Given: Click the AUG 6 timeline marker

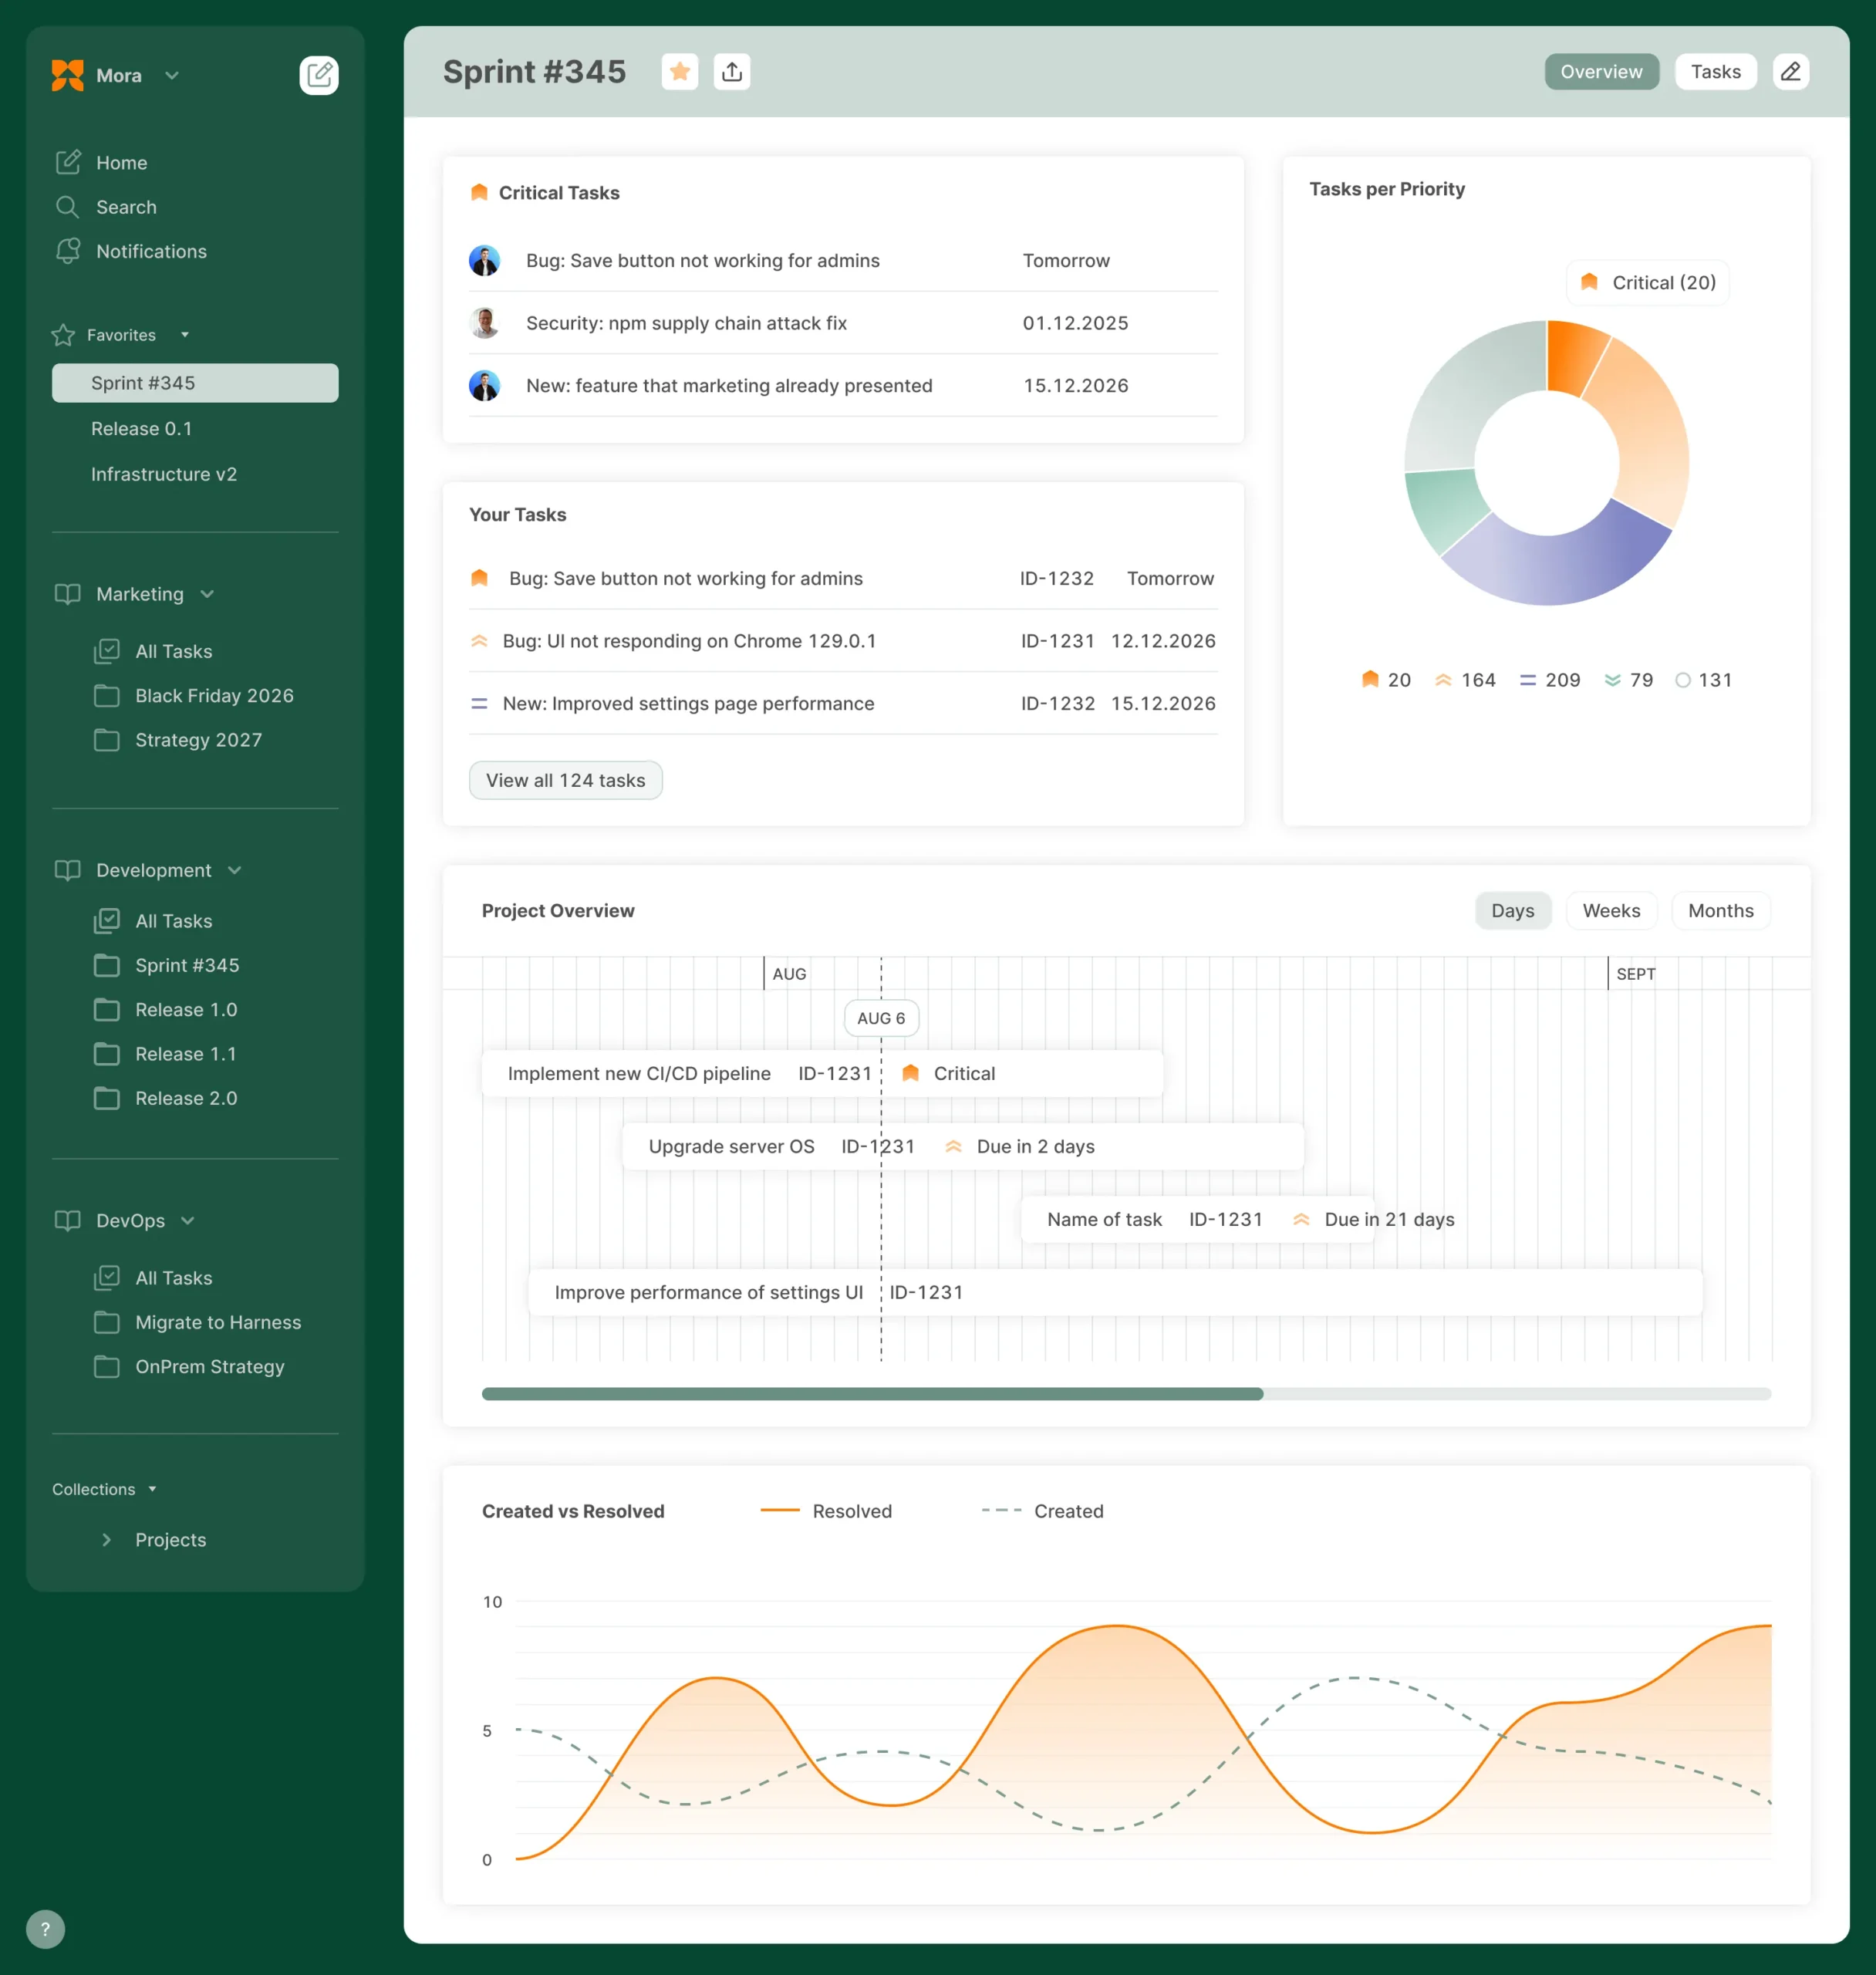Looking at the screenshot, I should pyautogui.click(x=880, y=1018).
